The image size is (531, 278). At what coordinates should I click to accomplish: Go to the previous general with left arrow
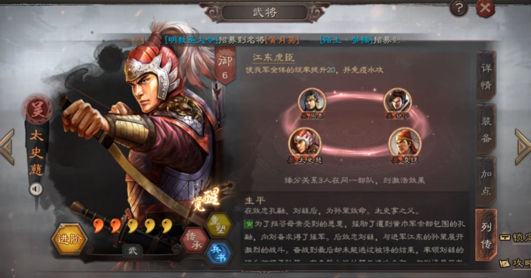(7, 147)
